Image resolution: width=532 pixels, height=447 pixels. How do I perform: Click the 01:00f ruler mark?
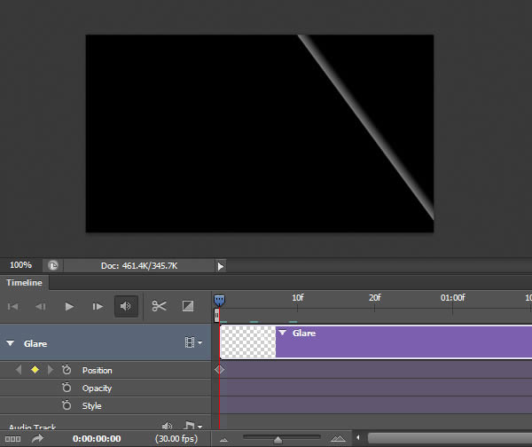tap(452, 298)
